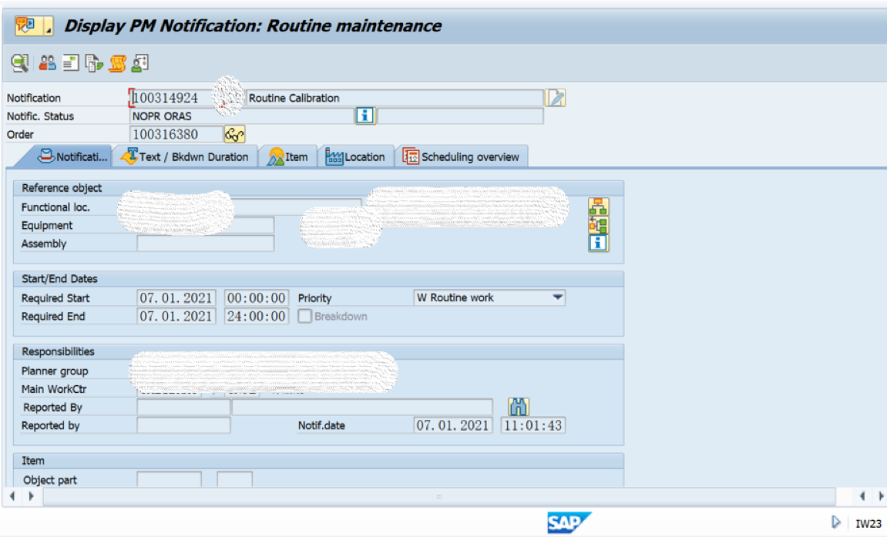Screen dimensions: 887x537
Task: Switch to the Item tab
Action: click(288, 157)
